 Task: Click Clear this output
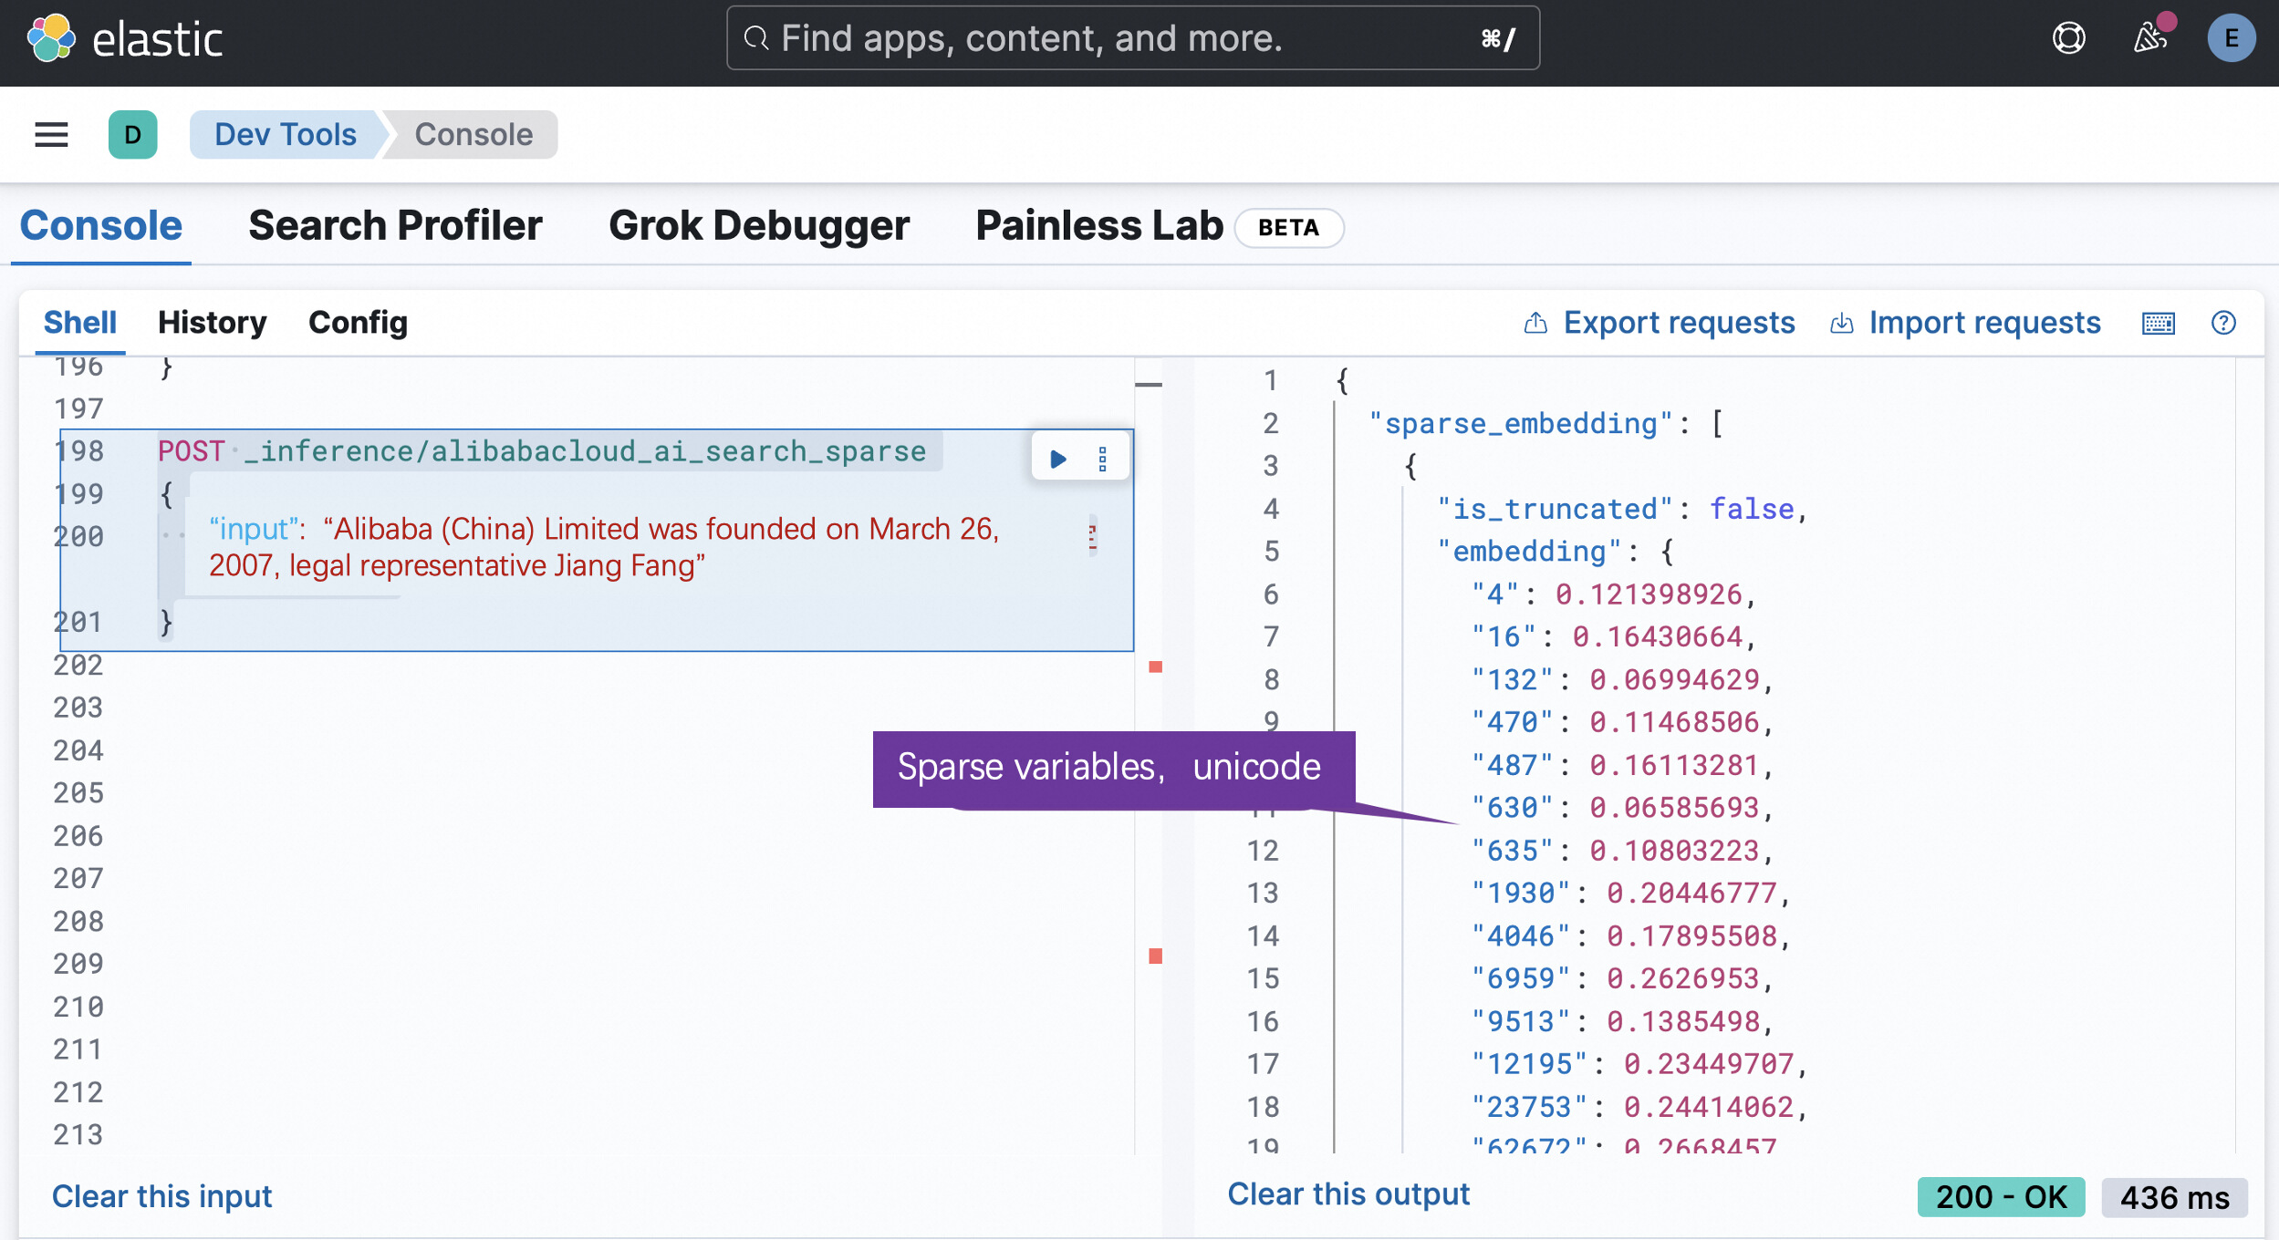[1348, 1194]
